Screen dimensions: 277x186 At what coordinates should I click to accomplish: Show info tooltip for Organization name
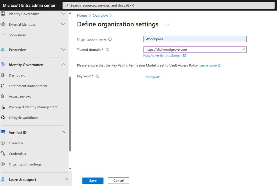pyautogui.click(x=110, y=39)
